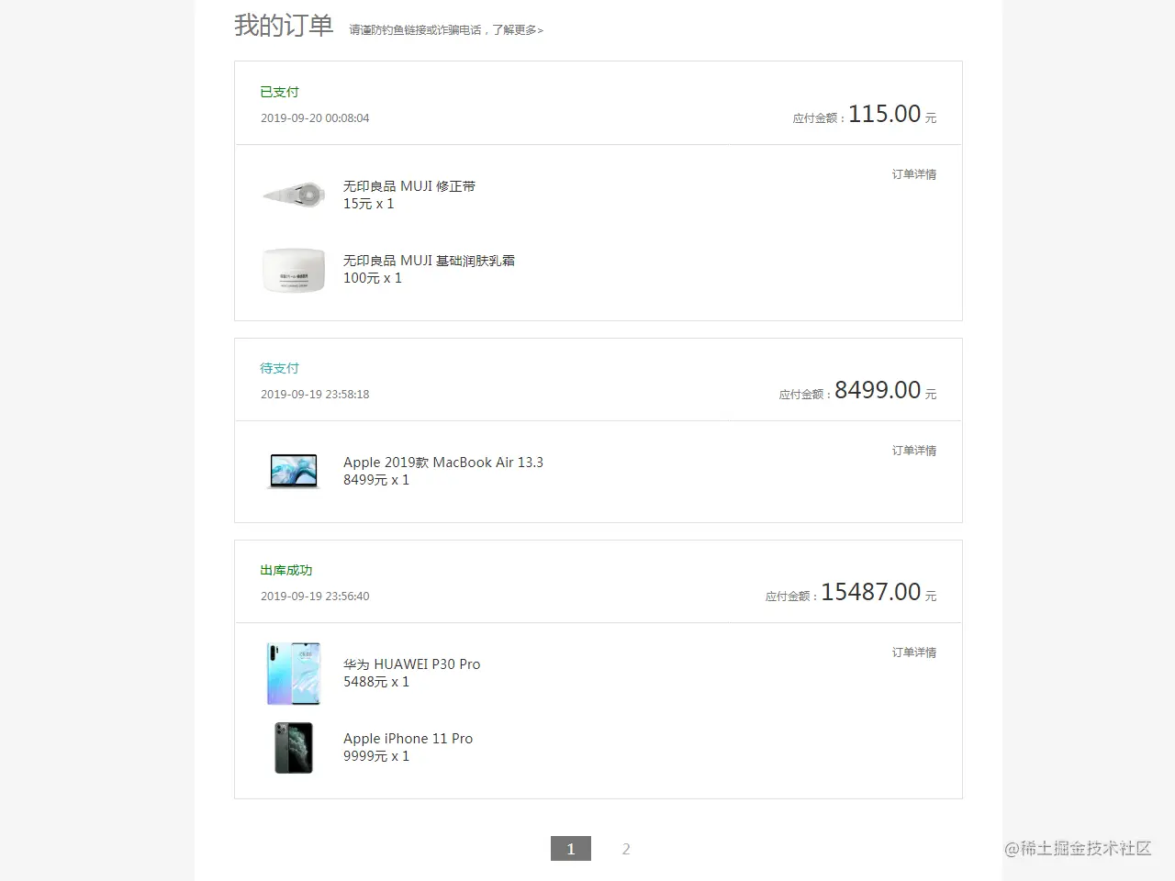Click the Apple 2019款 MacBook Air product title
Image resolution: width=1175 pixels, height=881 pixels.
point(443,462)
